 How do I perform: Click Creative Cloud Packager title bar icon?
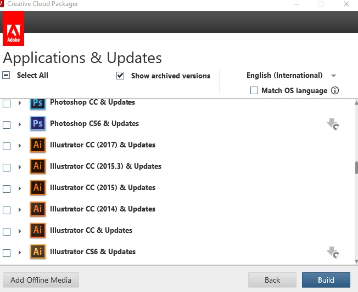coord(2,4)
